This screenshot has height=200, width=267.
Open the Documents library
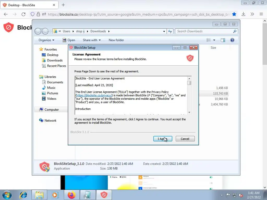point(55,82)
